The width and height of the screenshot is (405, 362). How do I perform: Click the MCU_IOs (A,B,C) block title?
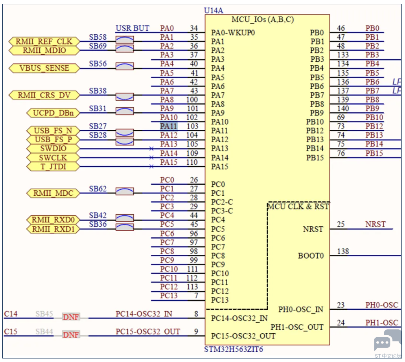[263, 19]
